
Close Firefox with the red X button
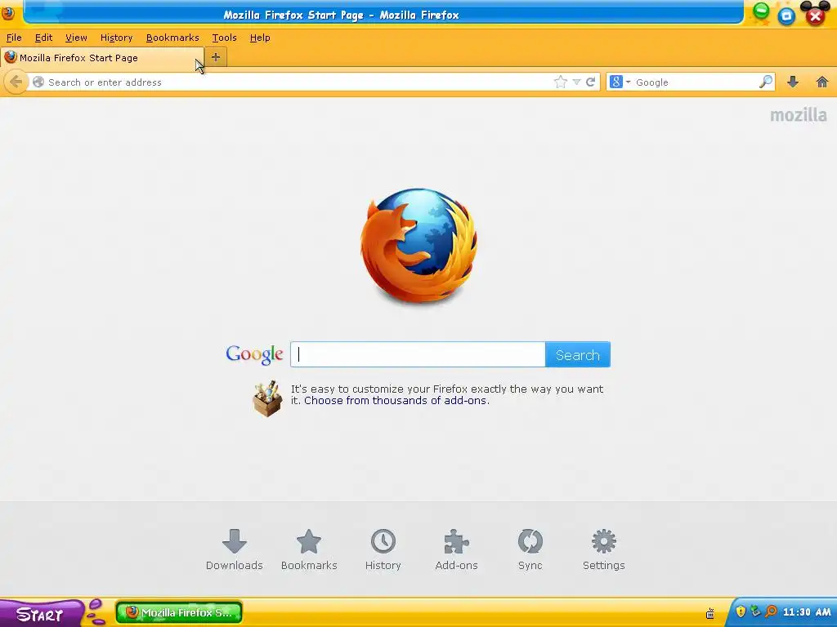[815, 16]
